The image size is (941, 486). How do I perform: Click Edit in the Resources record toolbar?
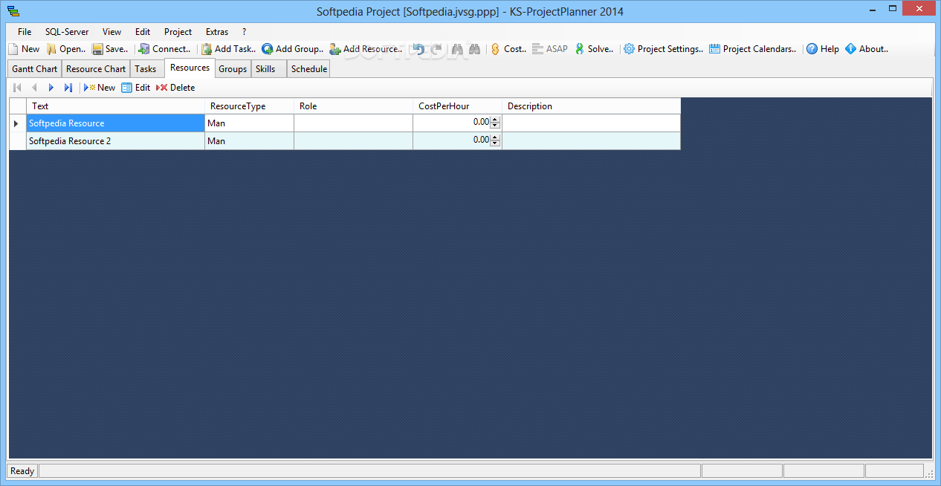tap(136, 88)
